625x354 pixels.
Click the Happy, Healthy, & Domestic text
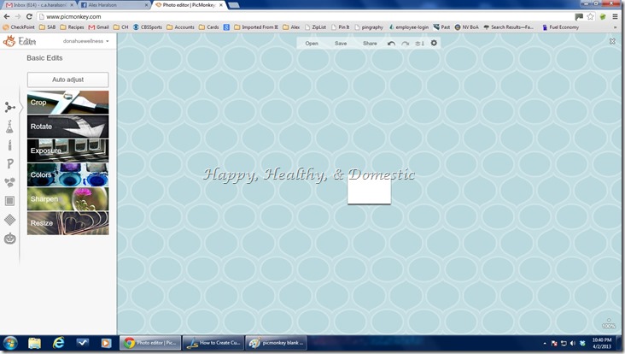[309, 174]
